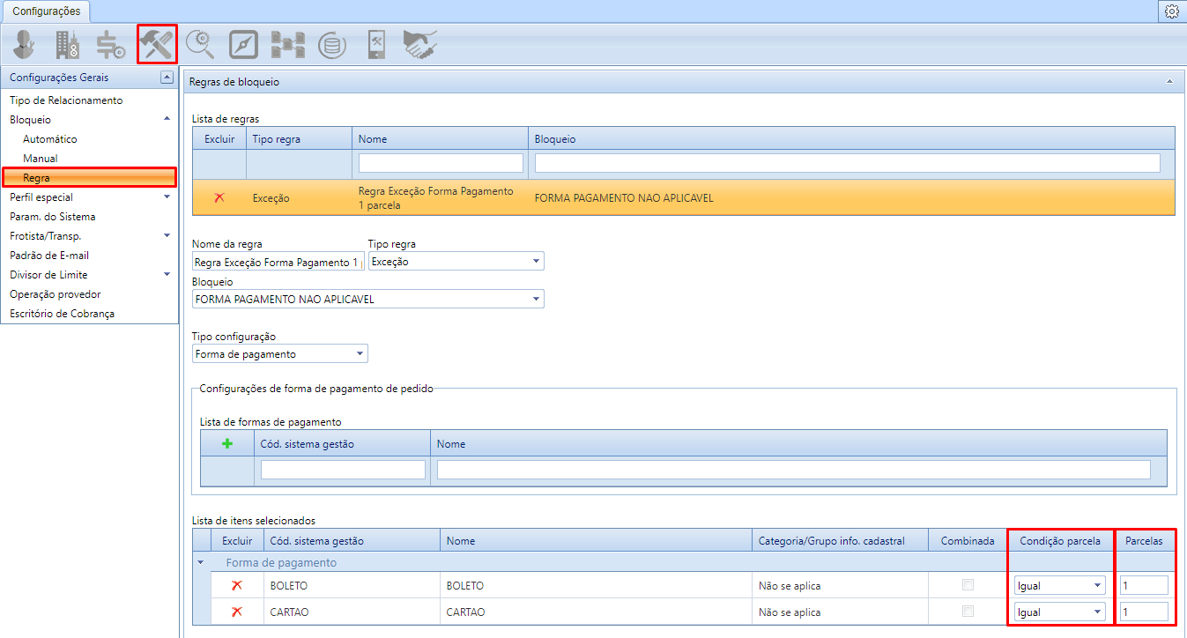Open the compass icon in toolbar
This screenshot has height=638, width=1187.
click(243, 44)
